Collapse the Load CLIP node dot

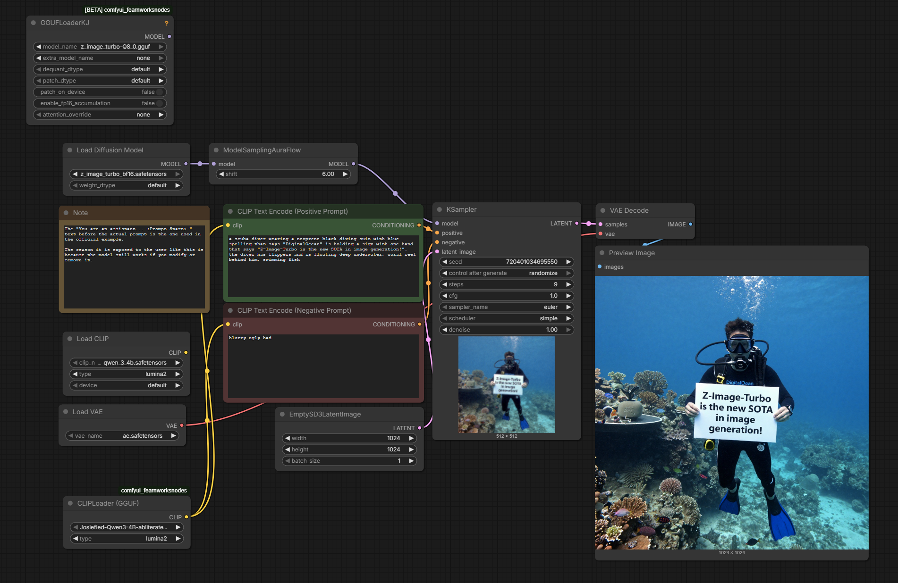[x=70, y=339]
